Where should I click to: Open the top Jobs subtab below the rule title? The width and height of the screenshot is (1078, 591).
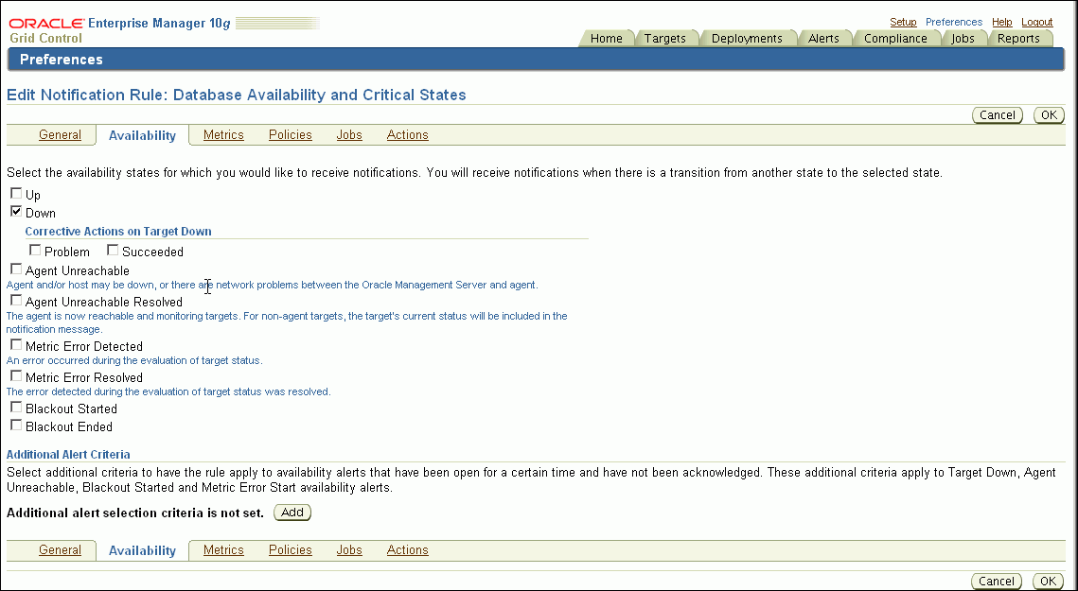[349, 134]
